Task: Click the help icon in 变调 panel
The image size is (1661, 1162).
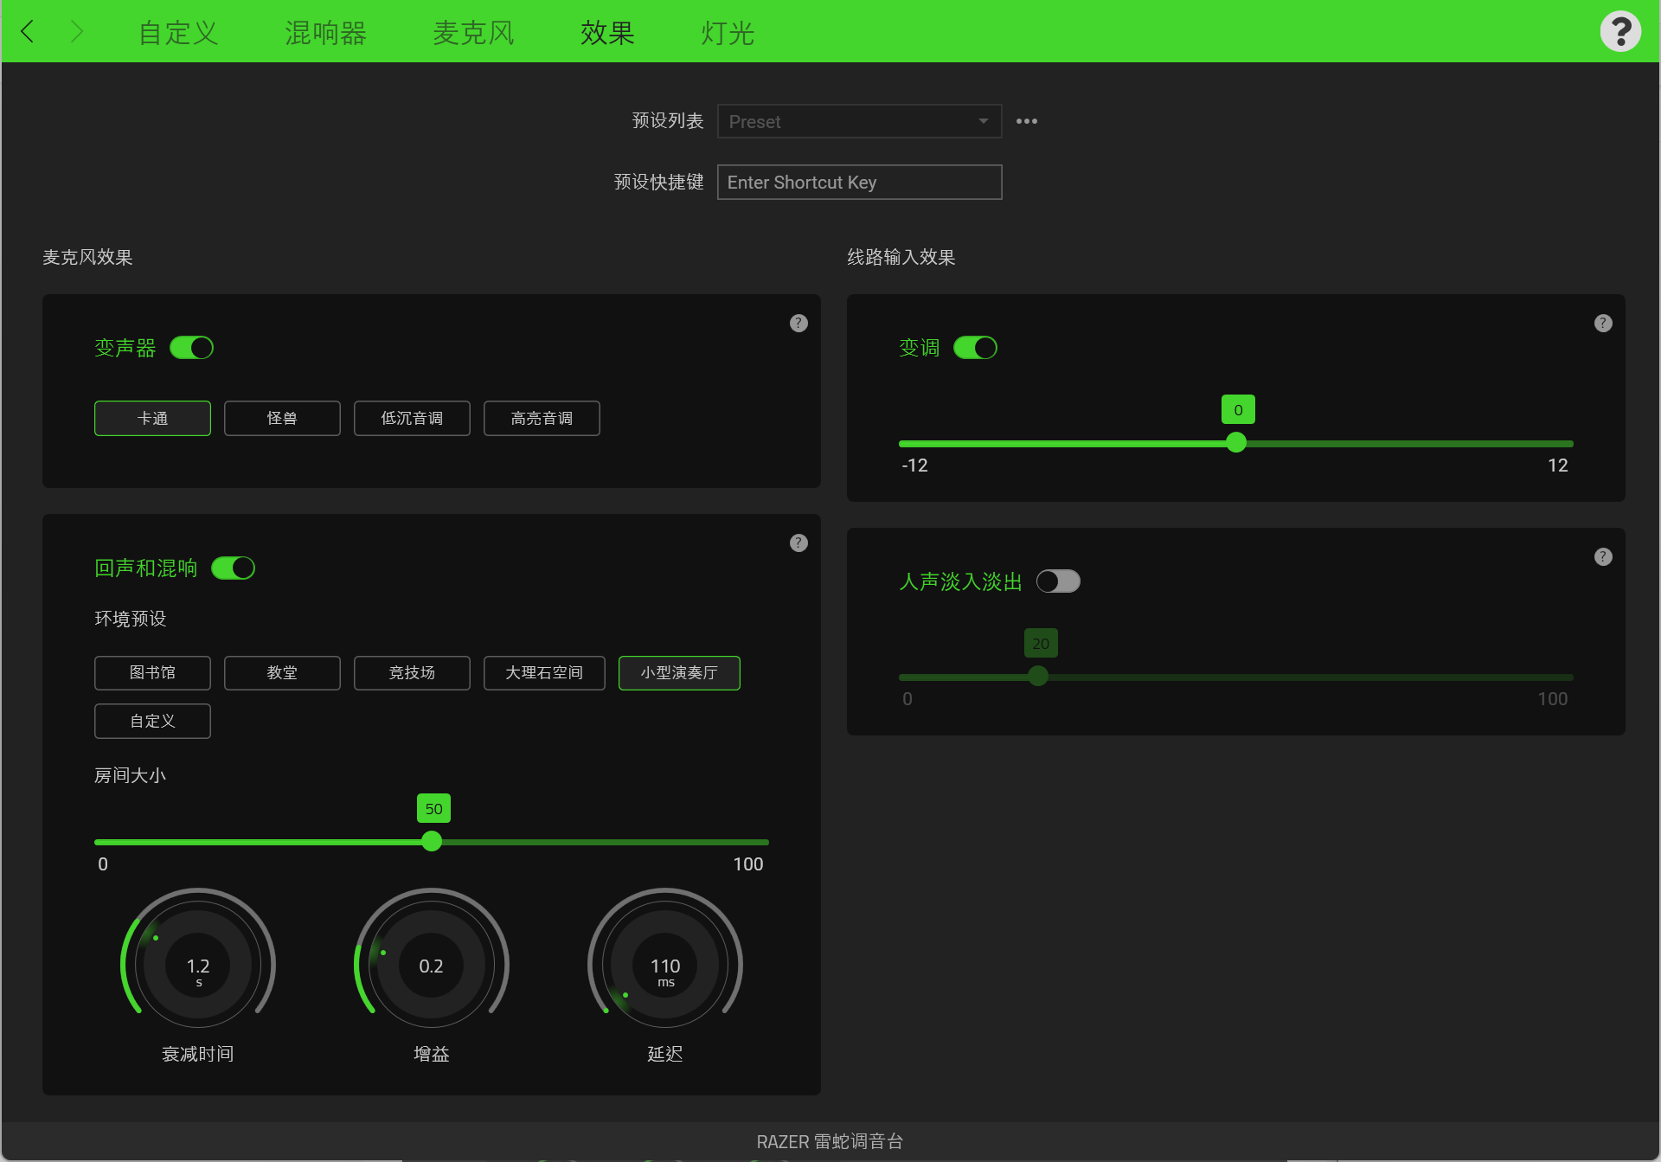Action: click(x=1602, y=323)
